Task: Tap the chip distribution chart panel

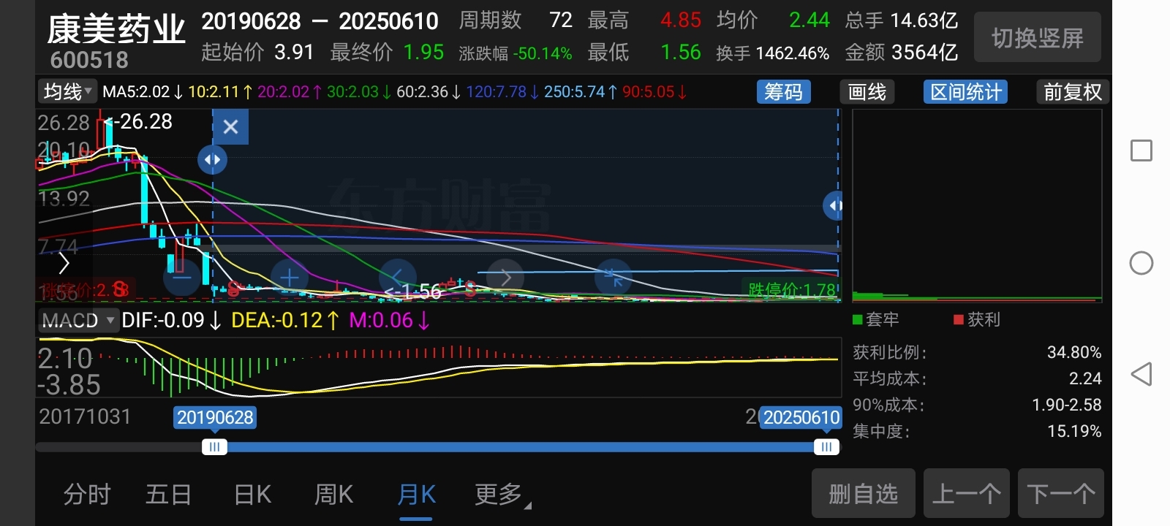Action: [x=977, y=206]
